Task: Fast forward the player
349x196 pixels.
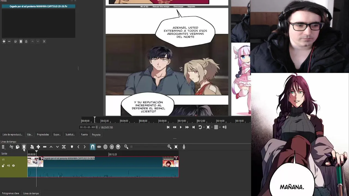Action: click(187, 127)
